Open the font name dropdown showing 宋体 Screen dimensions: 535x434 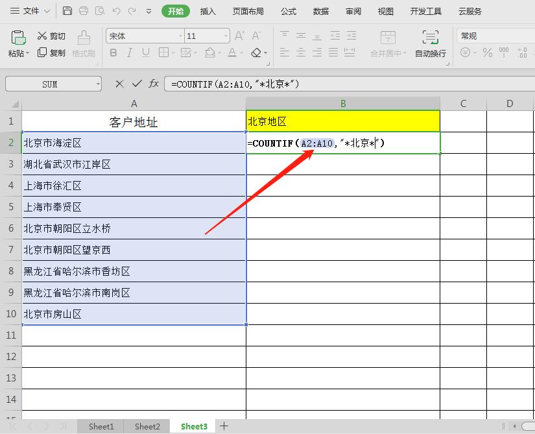tap(179, 36)
